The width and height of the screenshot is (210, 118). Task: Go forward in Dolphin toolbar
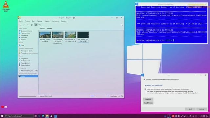click(x=24, y=25)
